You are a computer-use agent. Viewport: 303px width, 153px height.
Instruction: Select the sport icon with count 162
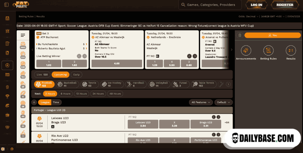pyautogui.click(x=23, y=75)
